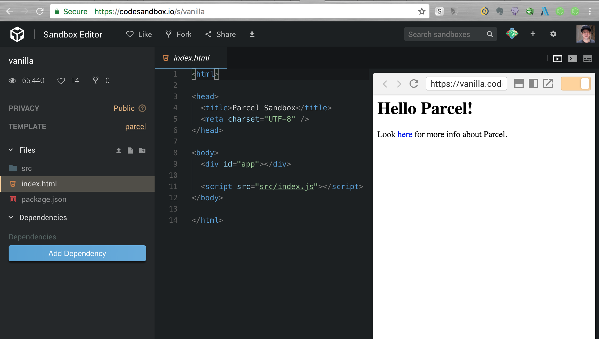This screenshot has width=599, height=339.
Task: Dock the preview to the bottom
Action: 519,84
